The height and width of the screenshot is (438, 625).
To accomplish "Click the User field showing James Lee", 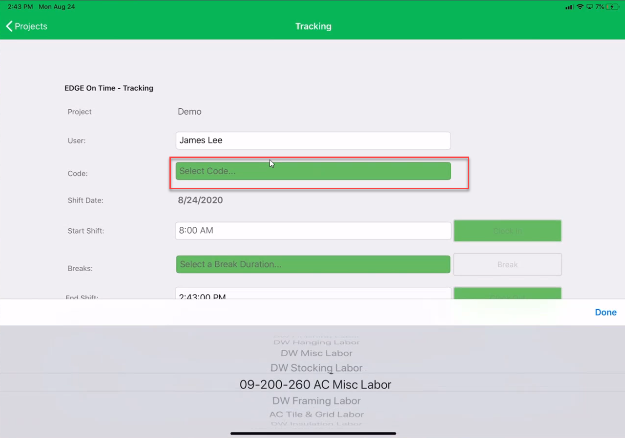I will [313, 140].
